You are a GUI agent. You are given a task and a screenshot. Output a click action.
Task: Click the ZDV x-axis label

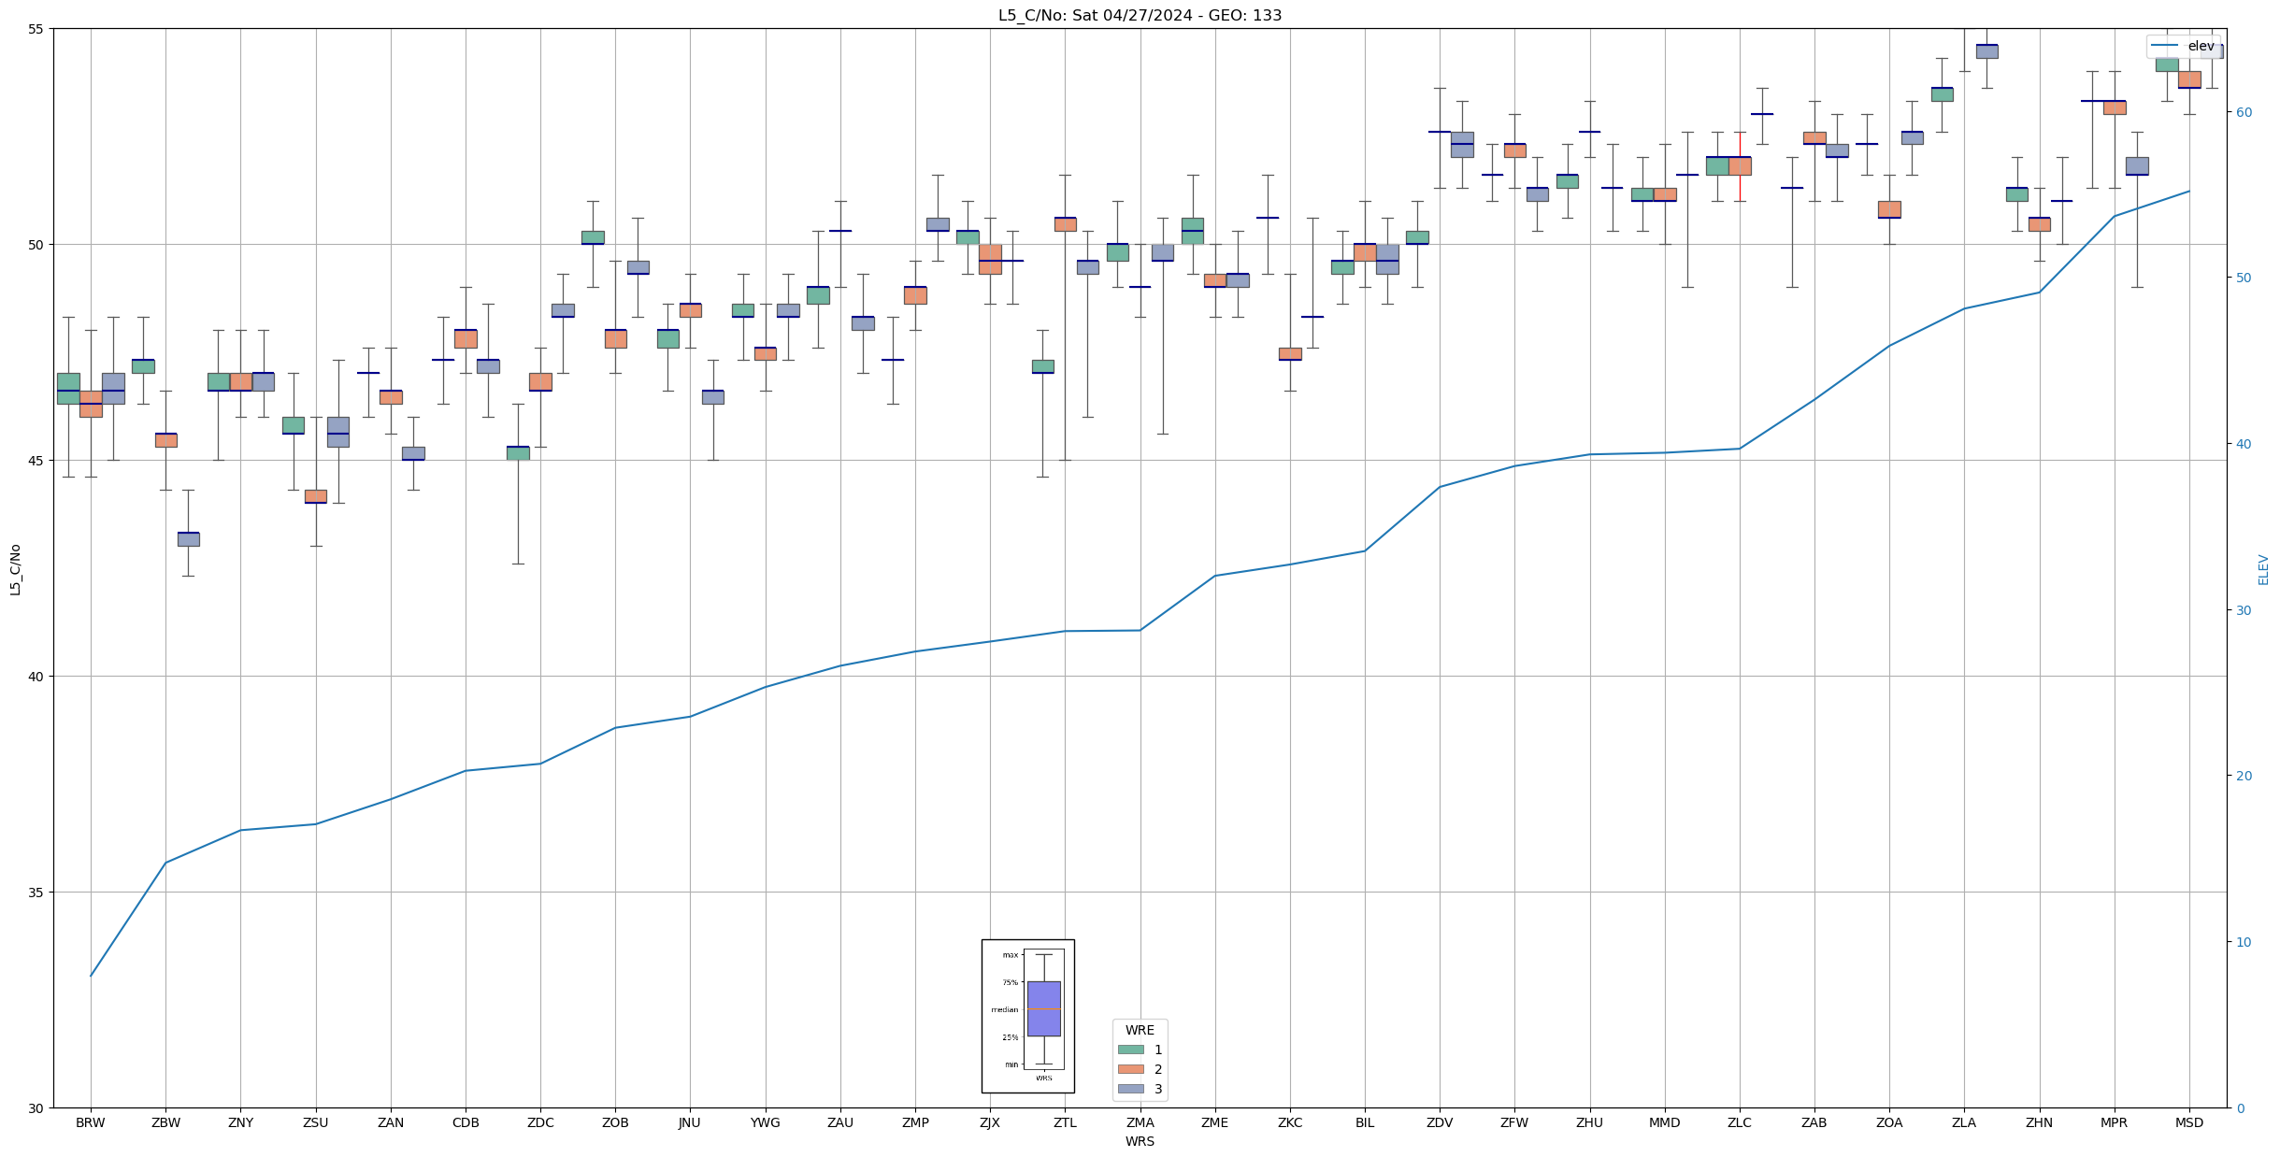1440,1122
